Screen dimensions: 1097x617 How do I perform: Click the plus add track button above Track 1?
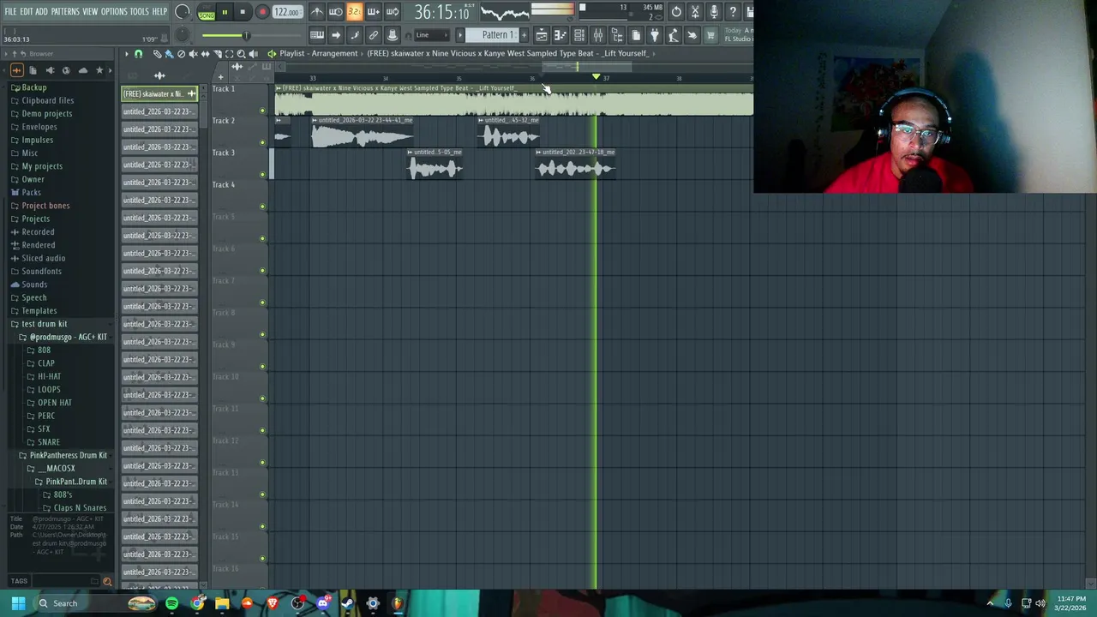[x=220, y=77]
